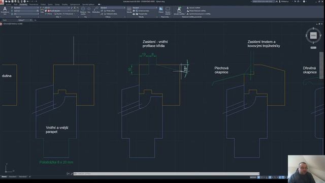Expand the Kóty panel title
Viewport: 325px width, 183px height.
click(58, 17)
